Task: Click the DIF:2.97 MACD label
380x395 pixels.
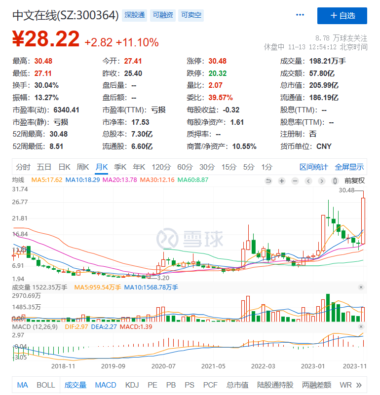Action: [x=76, y=327]
